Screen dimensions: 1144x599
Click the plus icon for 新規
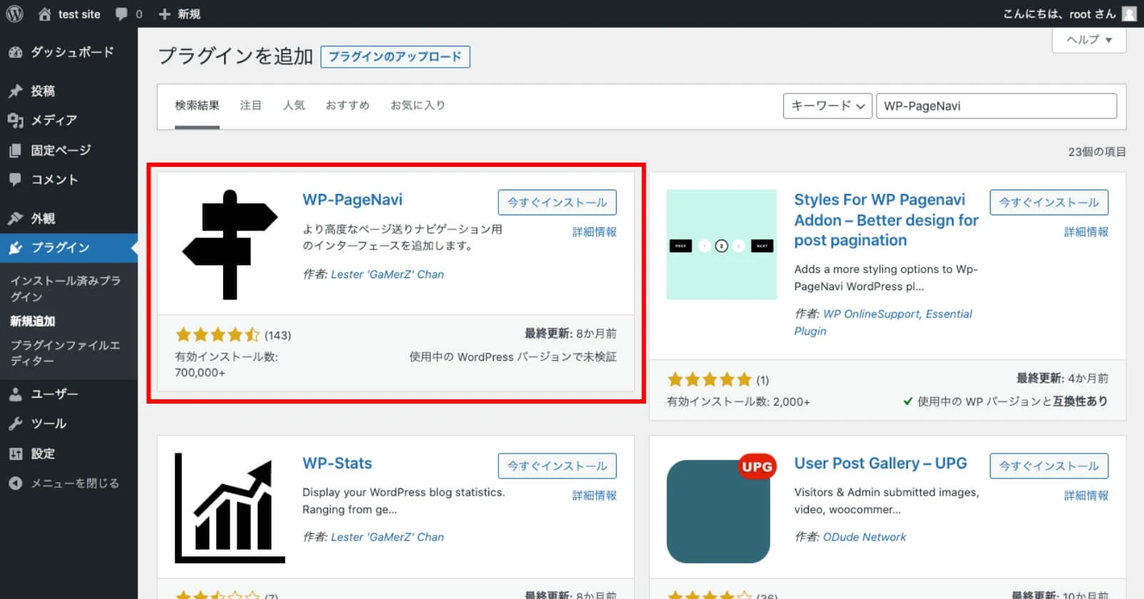165,14
